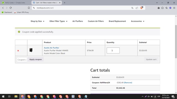The width and height of the screenshot is (177, 99).
Task: Click the coupon applied successfully message
Action: pos(38,32)
